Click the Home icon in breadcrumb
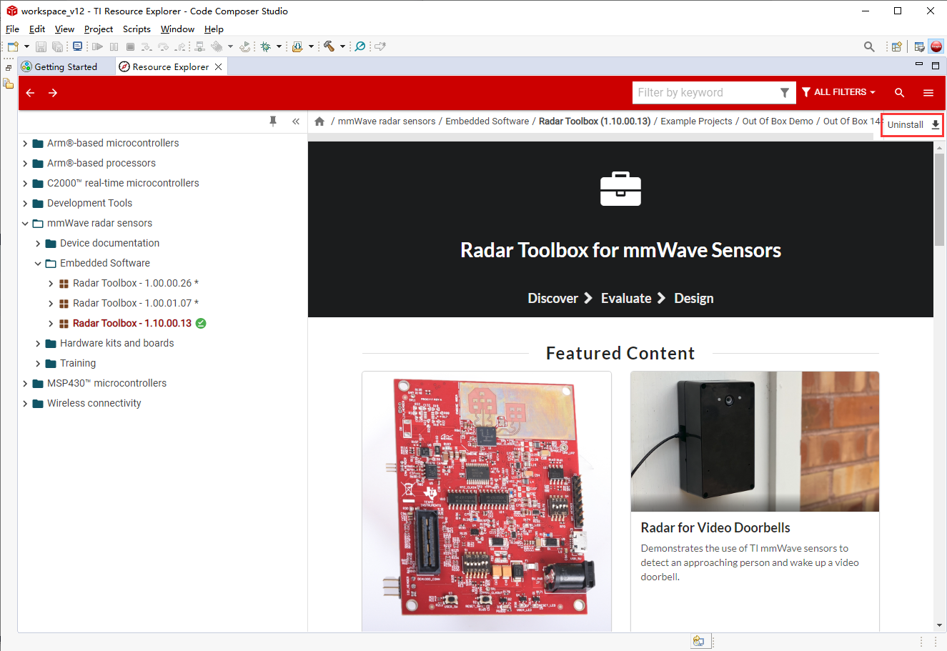 point(319,121)
